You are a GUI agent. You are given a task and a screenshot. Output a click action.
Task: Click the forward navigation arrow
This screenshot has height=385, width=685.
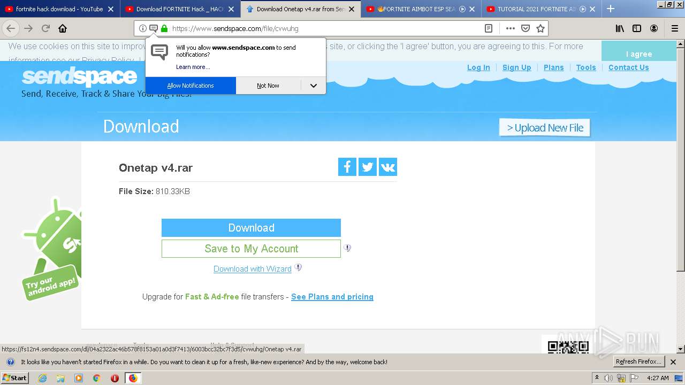[x=28, y=28]
